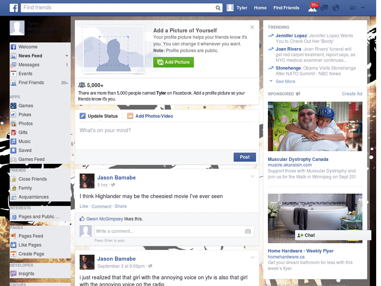Click the Find Friends sidebar icon
This screenshot has width=381, height=286.
(x=13, y=83)
